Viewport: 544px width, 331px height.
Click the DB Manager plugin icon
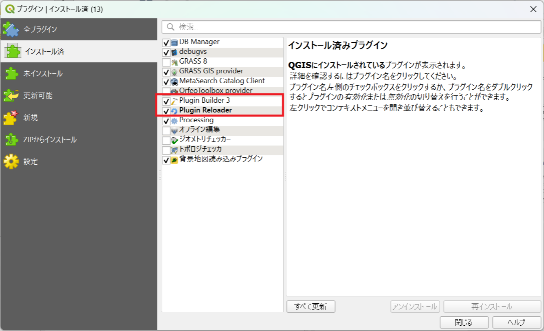174,42
